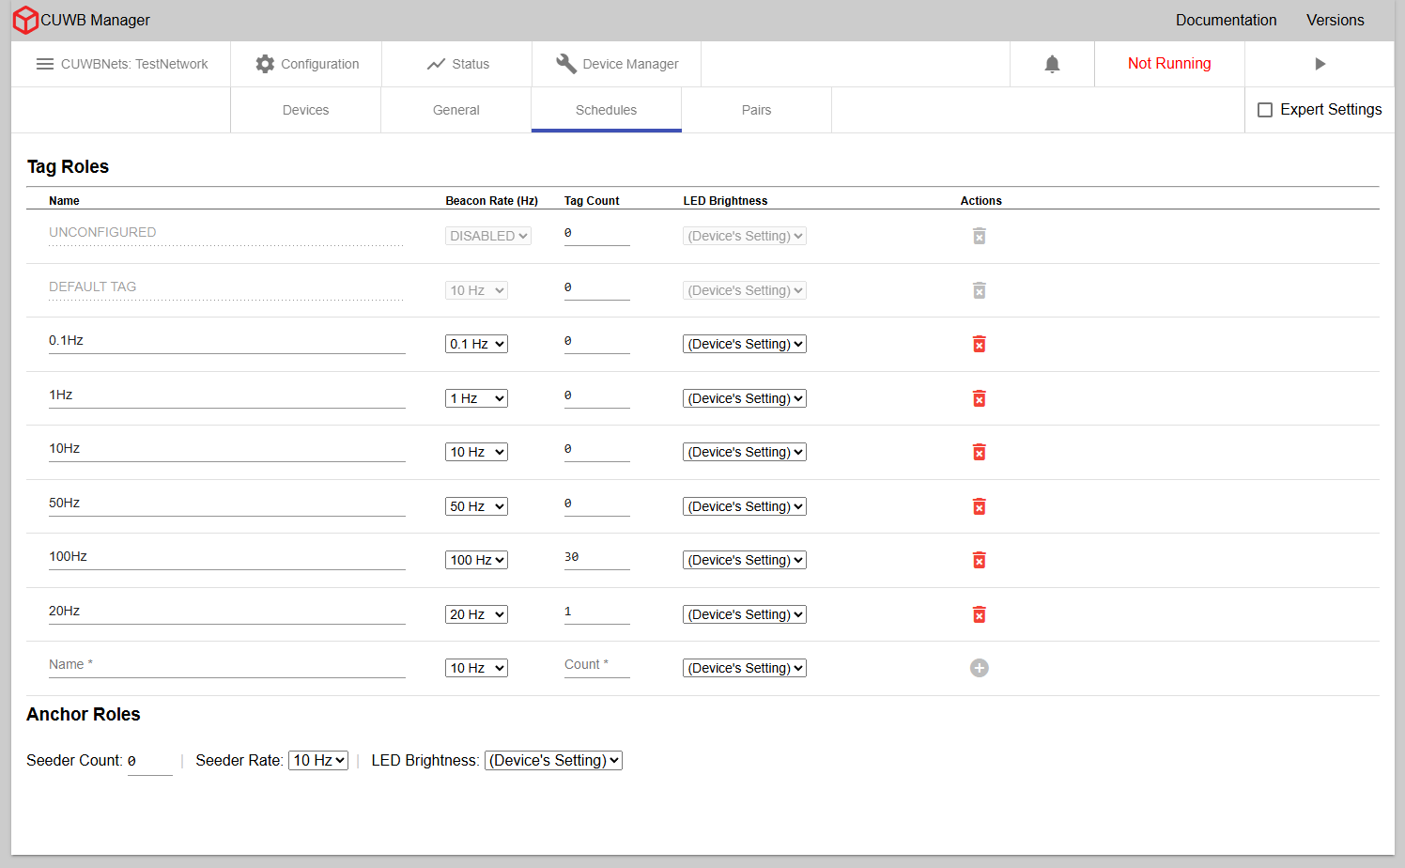Click the 50Hz role name field
This screenshot has height=868, width=1405.
tap(226, 504)
